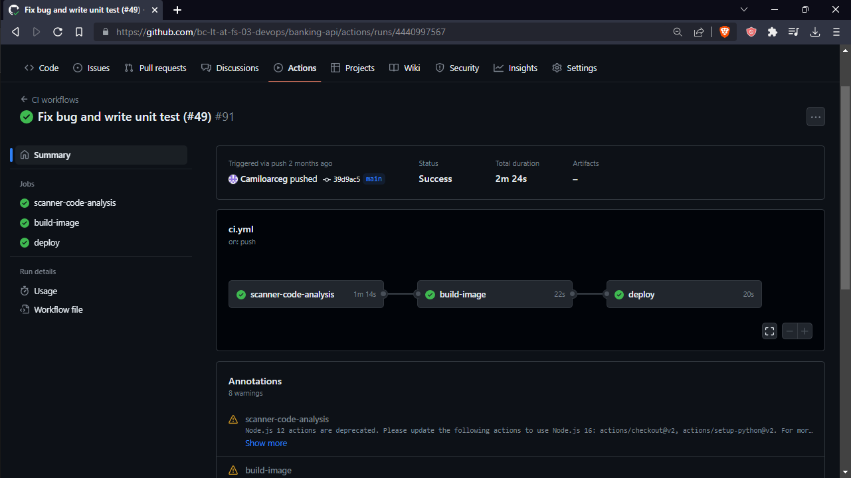Open the Workflow file from the sidebar

(x=57, y=309)
